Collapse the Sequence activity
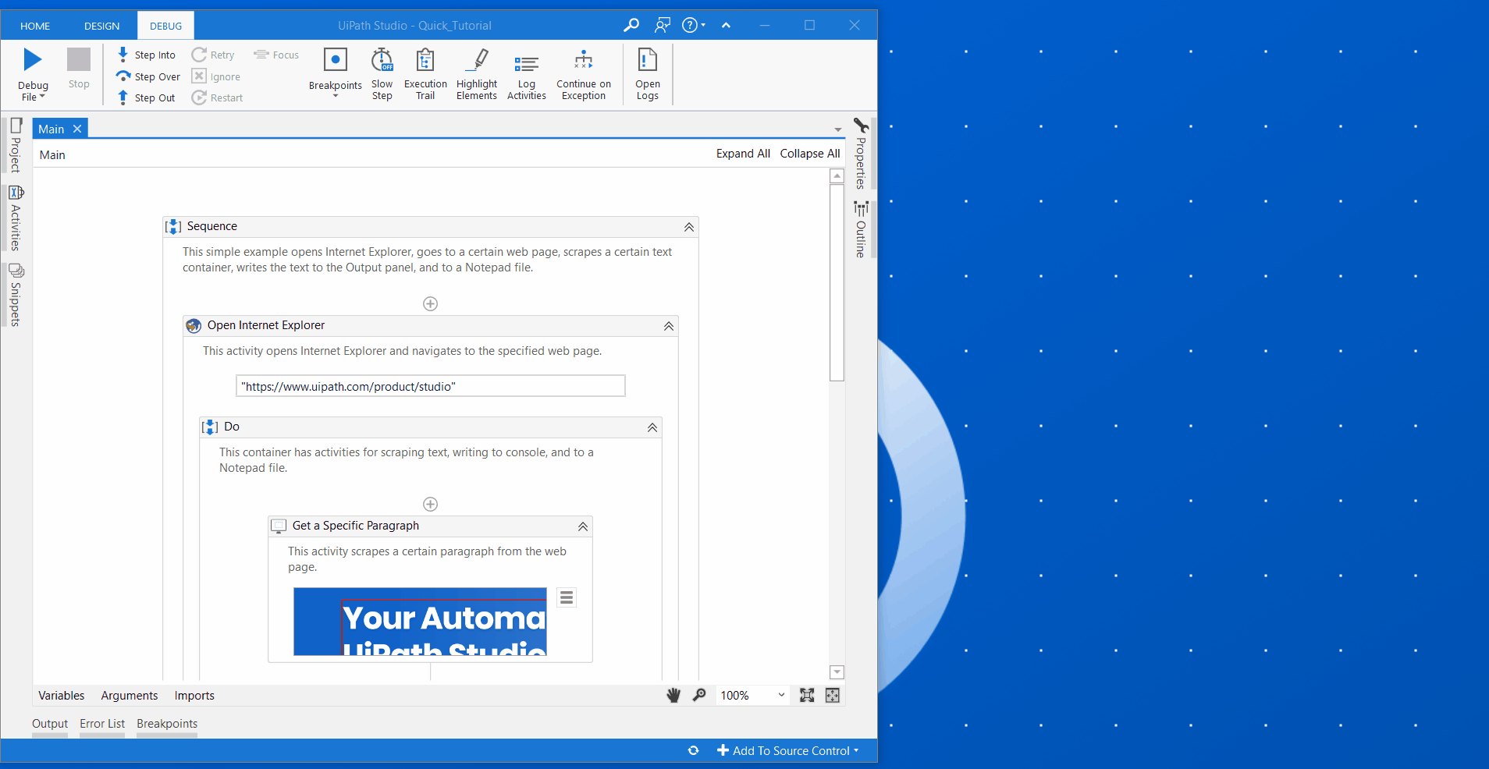The image size is (1489, 769). (x=689, y=227)
